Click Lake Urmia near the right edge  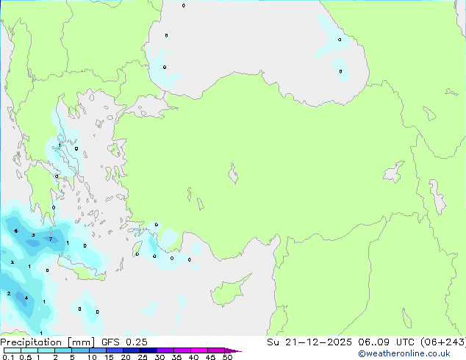tap(440, 198)
